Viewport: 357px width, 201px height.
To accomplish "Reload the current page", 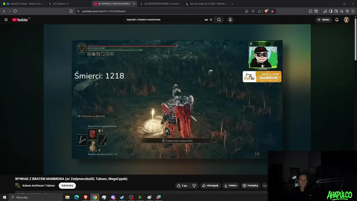I will (x=15, y=11).
